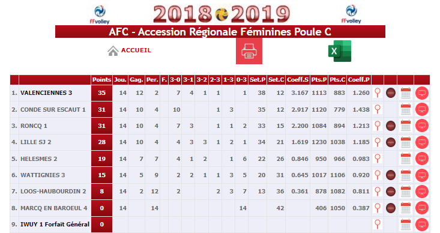Click the red printer icon
Image resolution: width=440 pixels, height=233 pixels.
click(249, 52)
